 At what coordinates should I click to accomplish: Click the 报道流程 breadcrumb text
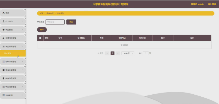(50, 13)
